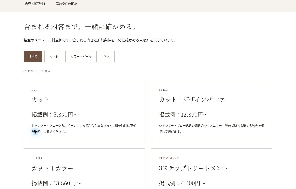Show only ケア menus
The height and width of the screenshot is (189, 296).
(x=107, y=56)
